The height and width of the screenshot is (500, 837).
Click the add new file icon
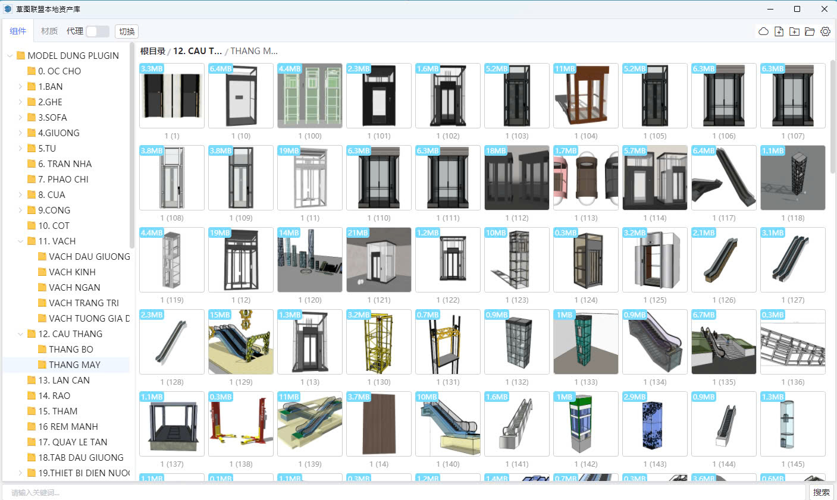[x=779, y=32]
